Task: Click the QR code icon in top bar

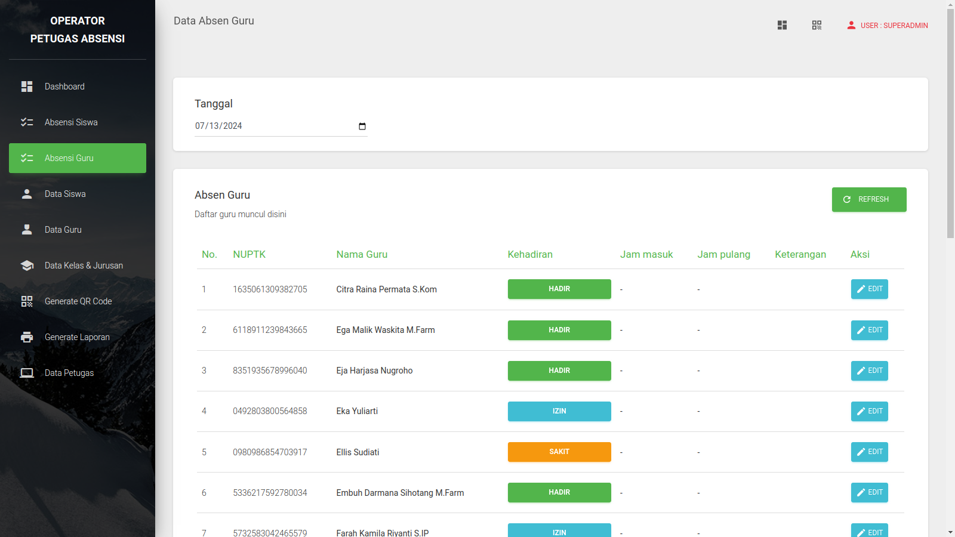Action: tap(817, 25)
